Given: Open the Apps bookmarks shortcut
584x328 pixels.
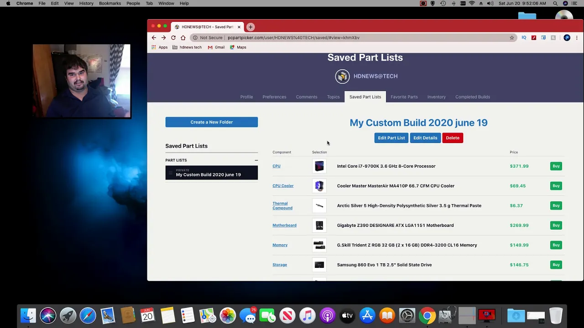Looking at the screenshot, I should coord(160,47).
